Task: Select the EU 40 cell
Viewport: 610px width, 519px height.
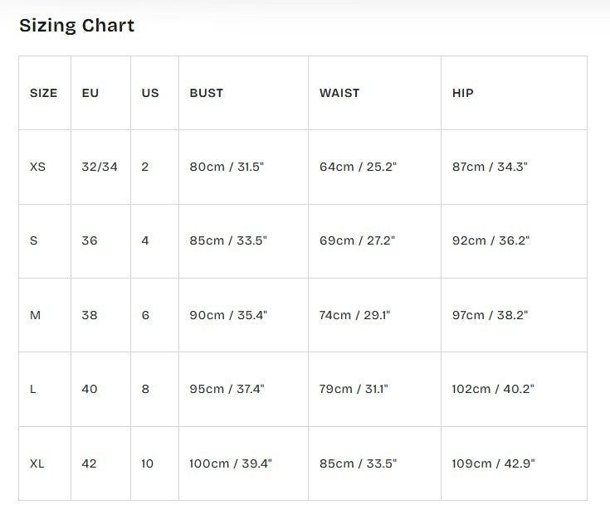Action: tap(90, 389)
